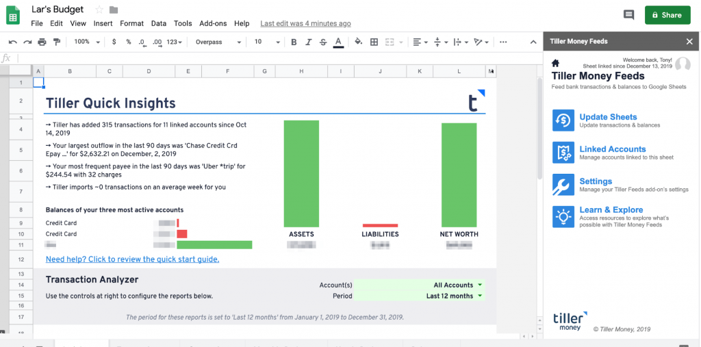Click the Update Sheets link text
The height and width of the screenshot is (347, 701).
click(x=608, y=117)
